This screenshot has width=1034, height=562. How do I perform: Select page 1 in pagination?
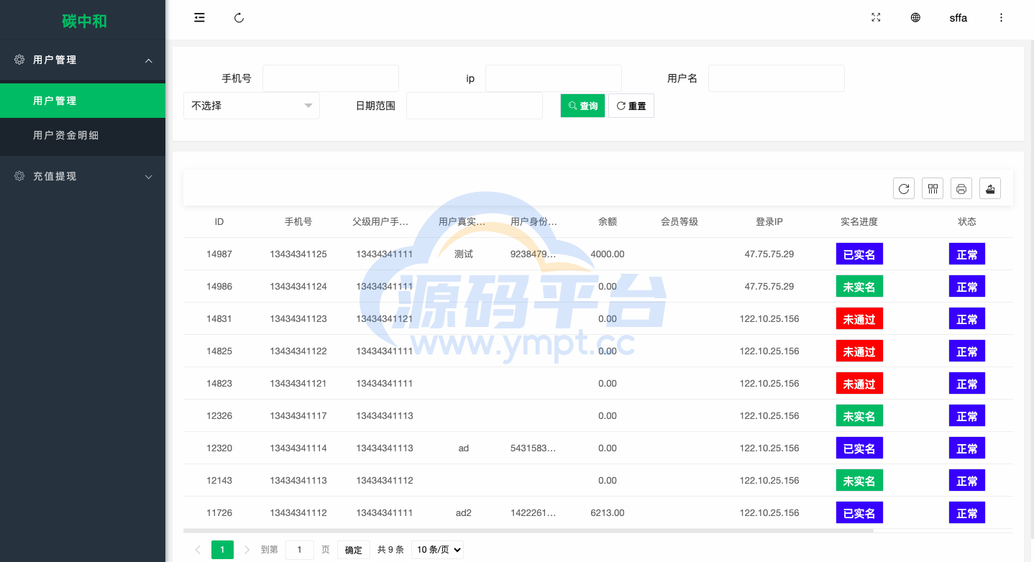(222, 550)
